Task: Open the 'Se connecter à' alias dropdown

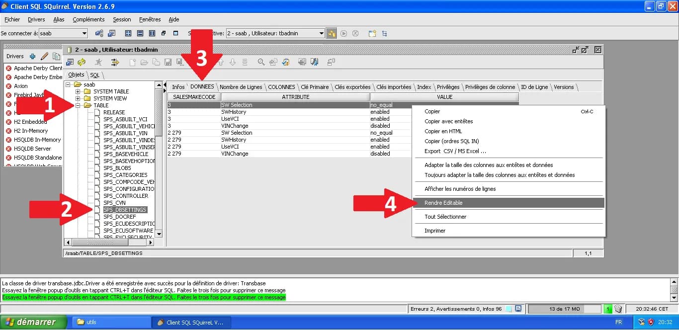Action: point(83,33)
